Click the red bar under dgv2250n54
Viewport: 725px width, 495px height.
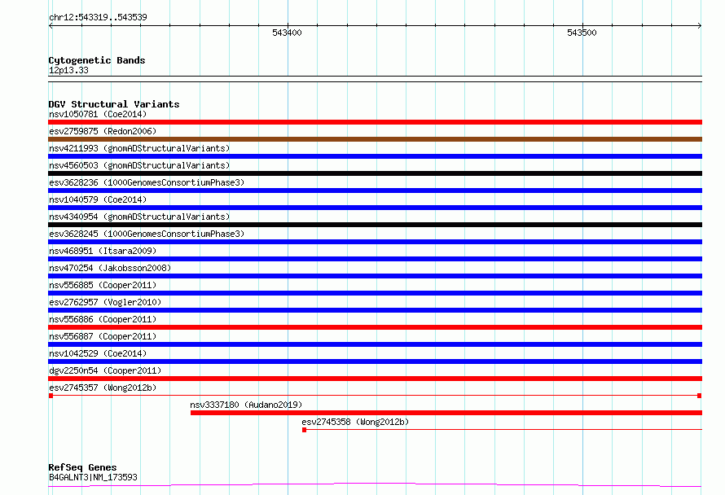(x=375, y=379)
